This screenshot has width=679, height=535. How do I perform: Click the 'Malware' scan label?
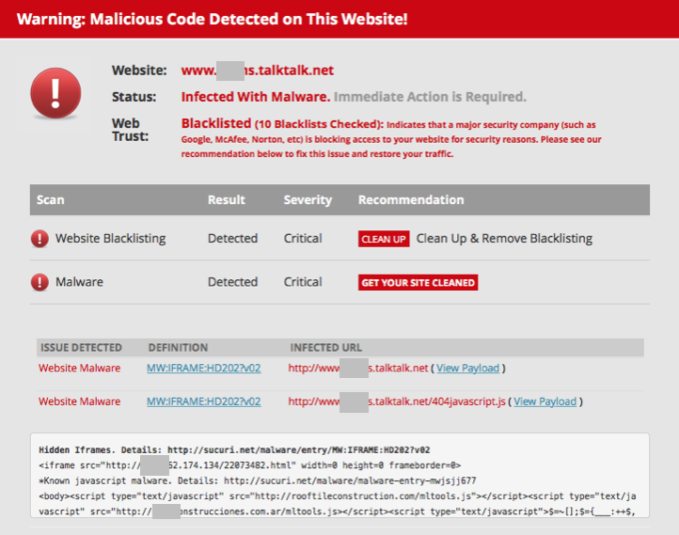click(x=79, y=282)
